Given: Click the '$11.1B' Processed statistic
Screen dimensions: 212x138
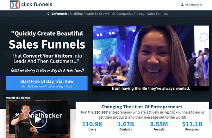Looking at the screenshot, I should pos(192,124).
